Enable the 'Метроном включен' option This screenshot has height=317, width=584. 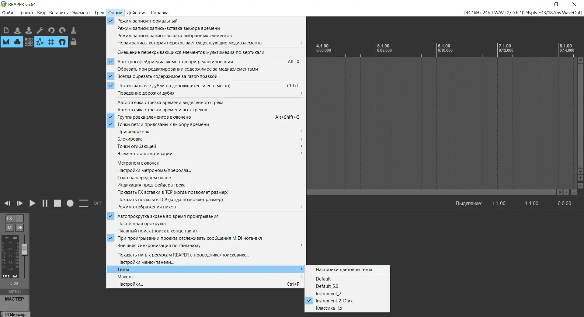pos(206,163)
